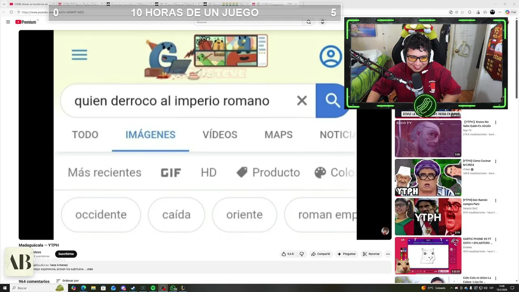This screenshot has width=519, height=292.
Task: Show hidden system tray icons chevron
Action: click(x=451, y=288)
